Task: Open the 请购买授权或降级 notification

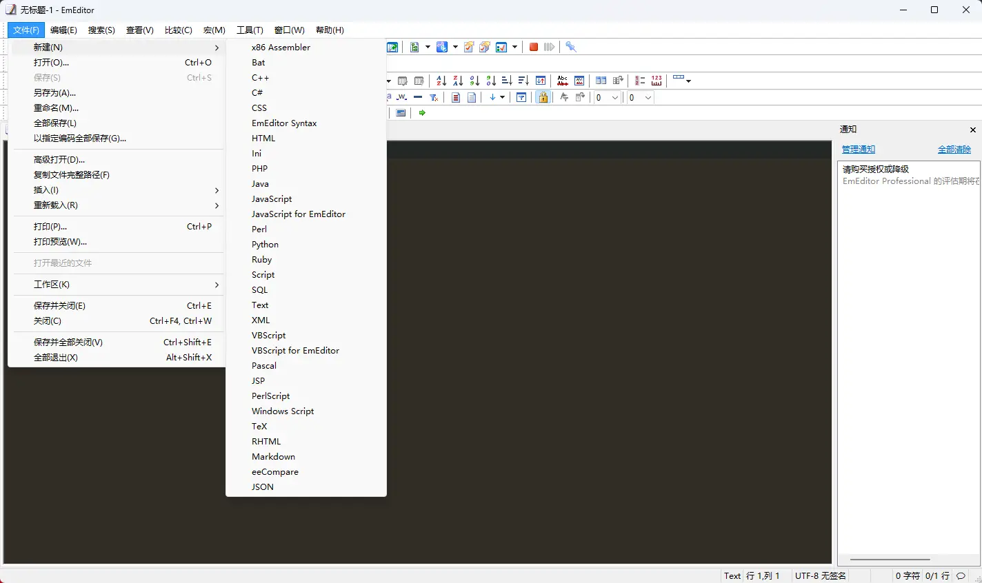Action: [x=909, y=175]
